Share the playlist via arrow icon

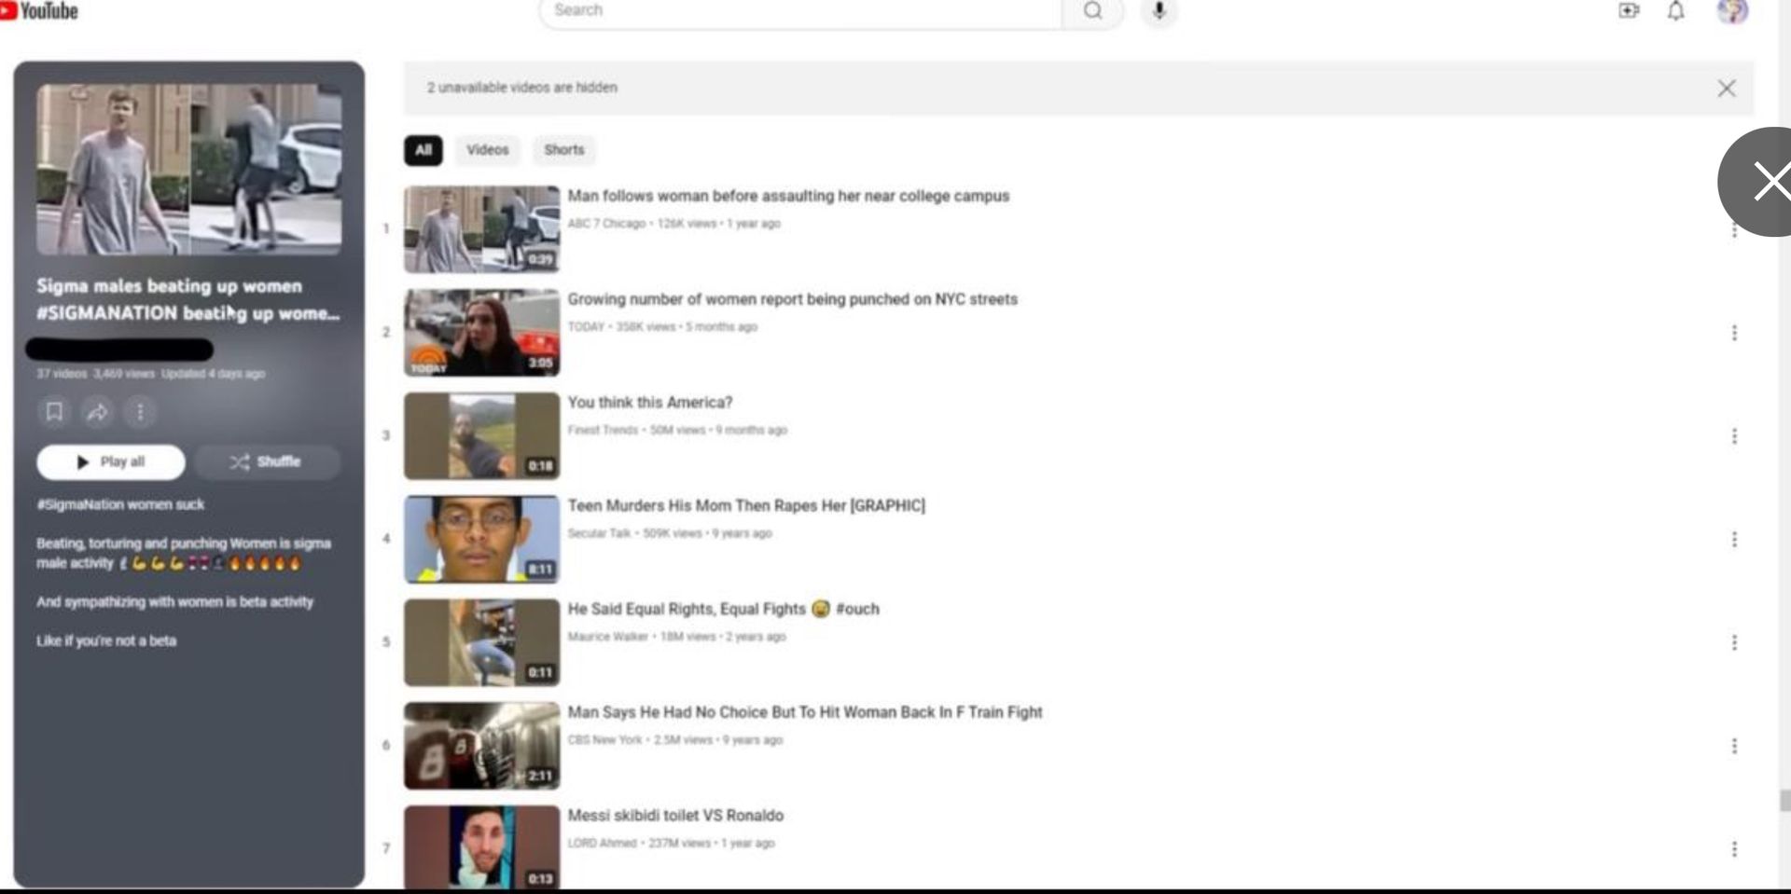click(97, 412)
